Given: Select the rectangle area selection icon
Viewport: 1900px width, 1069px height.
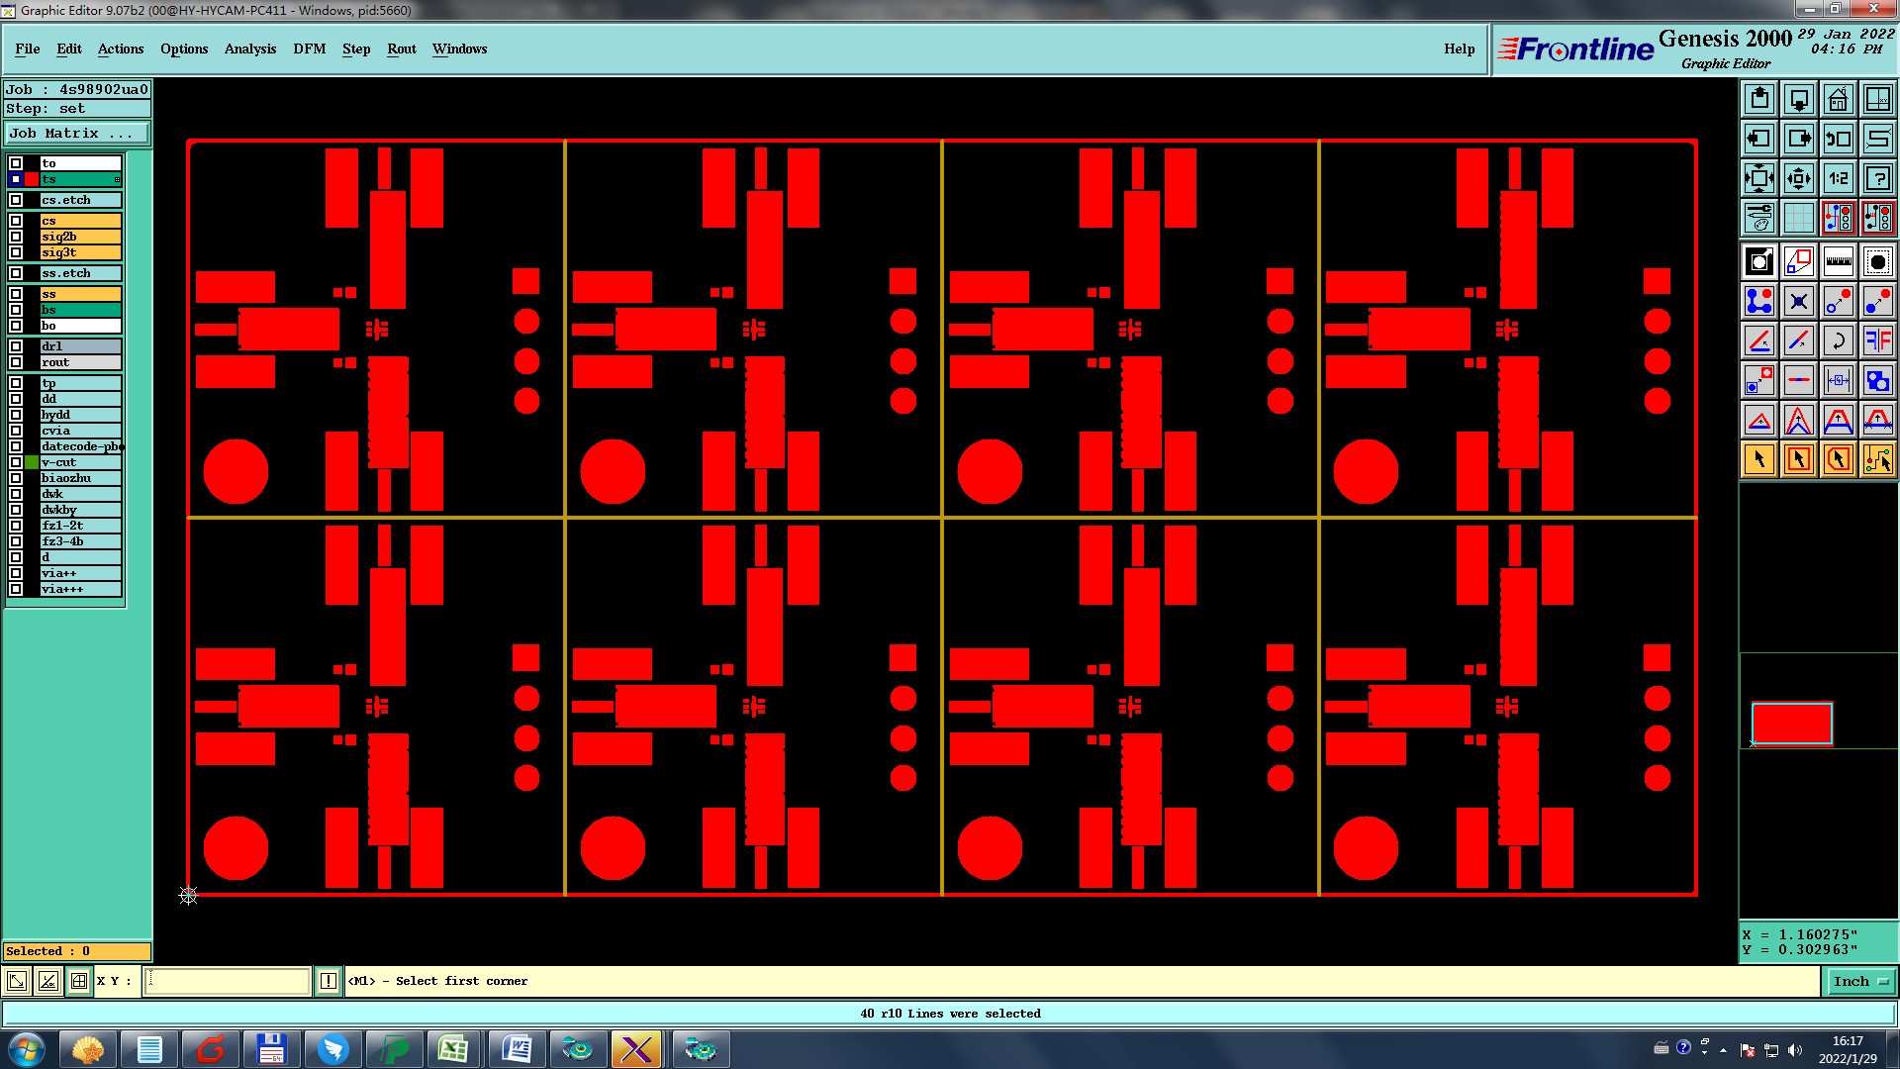Looking at the screenshot, I should pos(1799,459).
